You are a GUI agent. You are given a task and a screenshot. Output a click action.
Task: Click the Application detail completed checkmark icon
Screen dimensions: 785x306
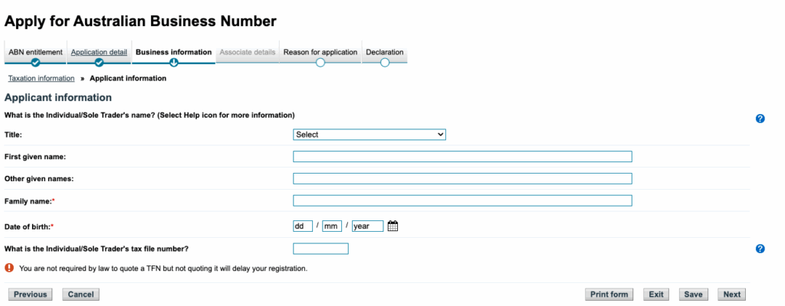click(99, 63)
